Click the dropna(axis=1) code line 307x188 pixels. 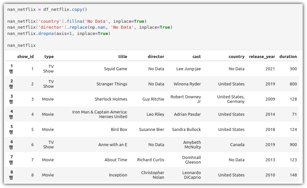tap(59, 33)
